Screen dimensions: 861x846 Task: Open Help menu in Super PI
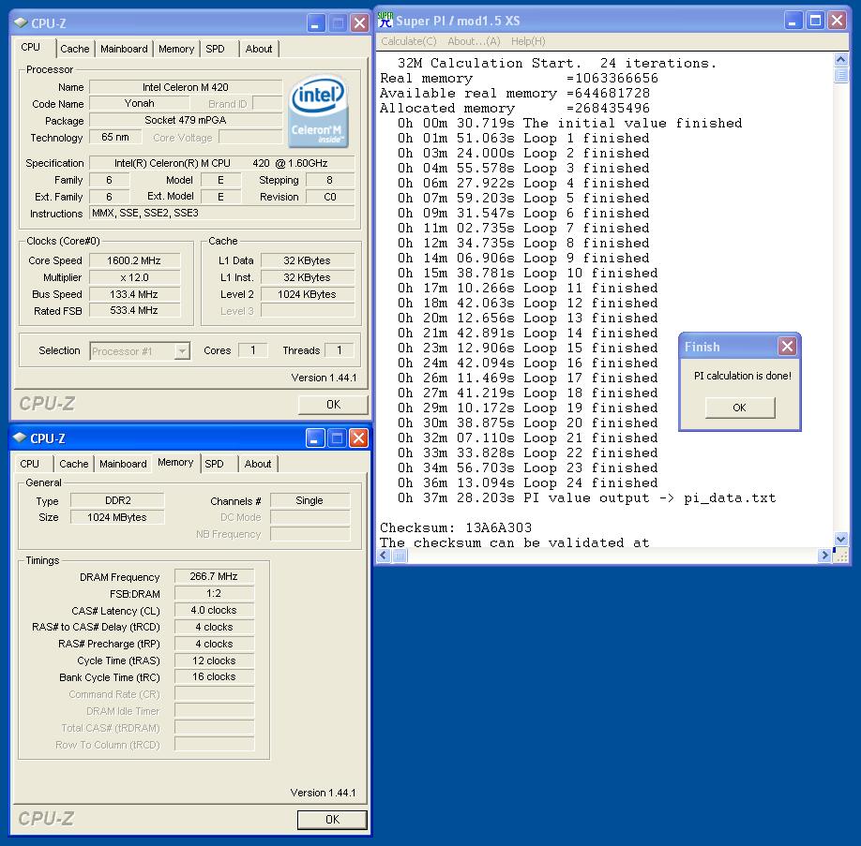tap(528, 41)
